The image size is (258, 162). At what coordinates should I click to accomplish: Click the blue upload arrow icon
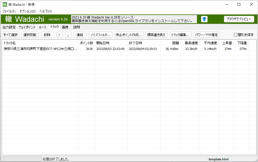click(204, 19)
